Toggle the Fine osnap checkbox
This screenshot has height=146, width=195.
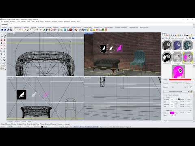(1, 124)
